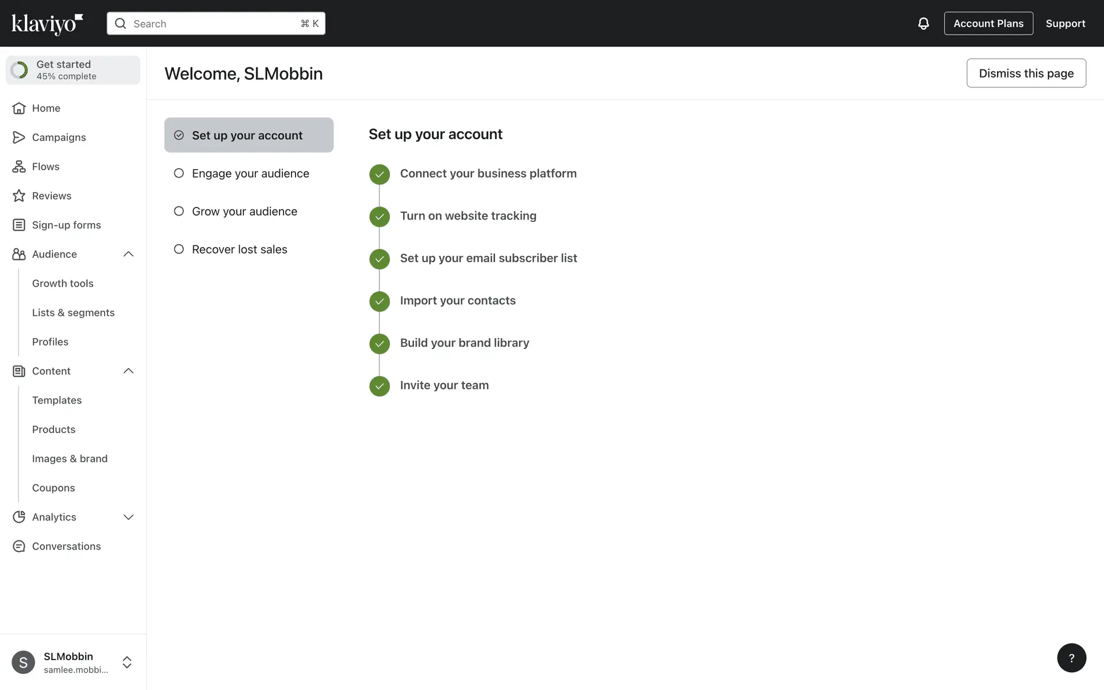Click the Reviews star icon

point(19,196)
